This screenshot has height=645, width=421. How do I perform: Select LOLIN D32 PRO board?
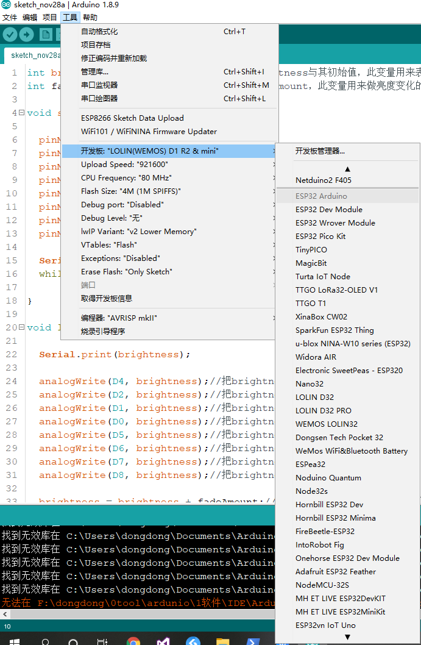coord(348,410)
